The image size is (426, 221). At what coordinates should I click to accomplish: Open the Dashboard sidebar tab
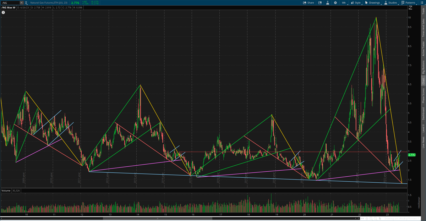pos(423,114)
